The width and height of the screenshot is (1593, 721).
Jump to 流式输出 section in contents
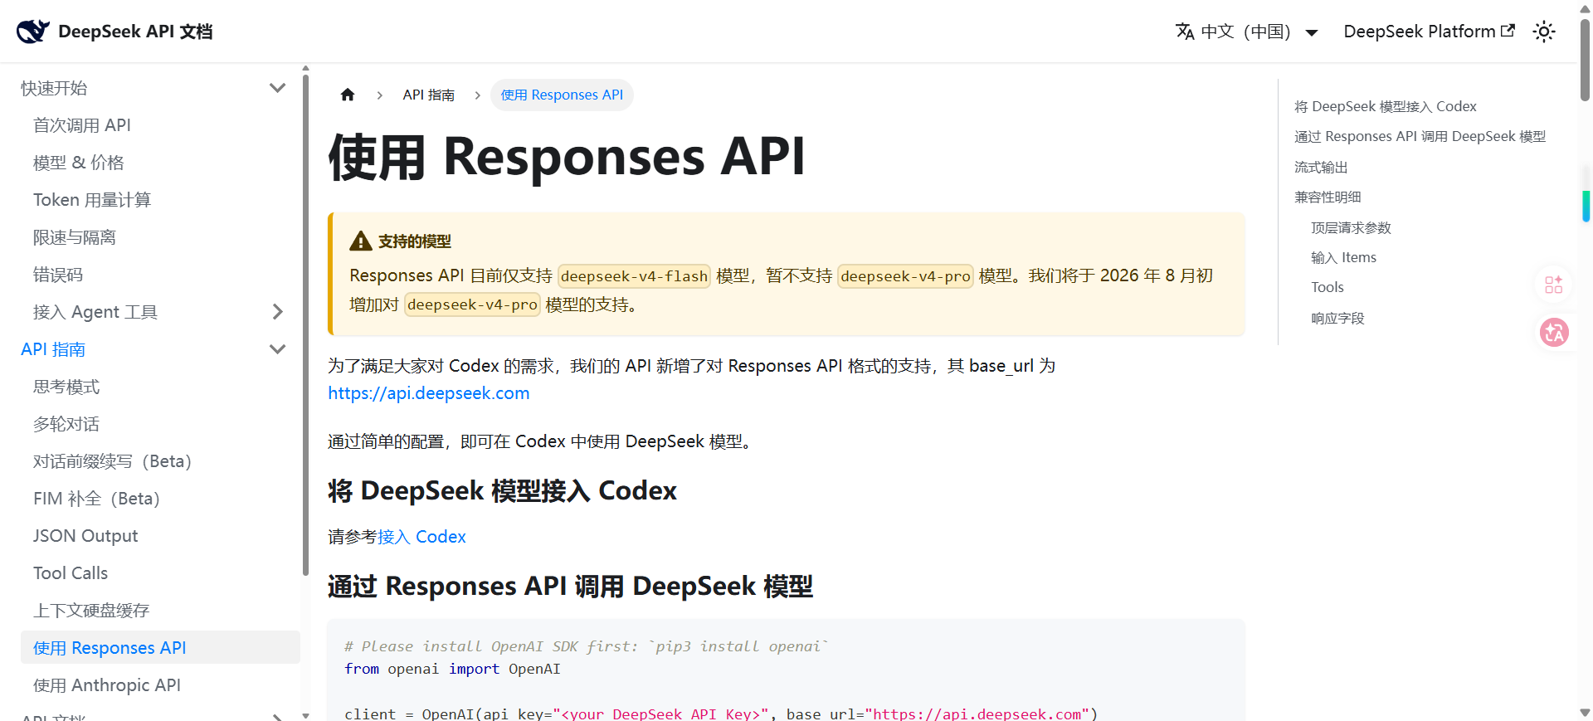(x=1321, y=167)
